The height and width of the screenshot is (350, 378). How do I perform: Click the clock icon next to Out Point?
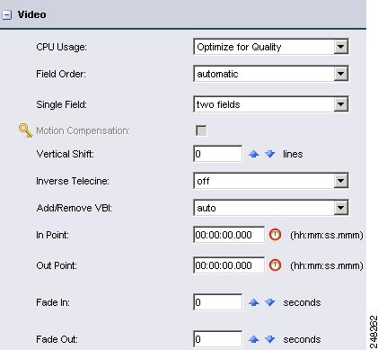[x=275, y=265]
